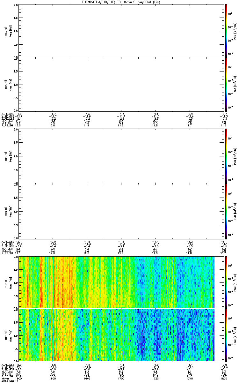
Task: Click the 1720 time tick label
Action: pyautogui.click(x=155, y=378)
